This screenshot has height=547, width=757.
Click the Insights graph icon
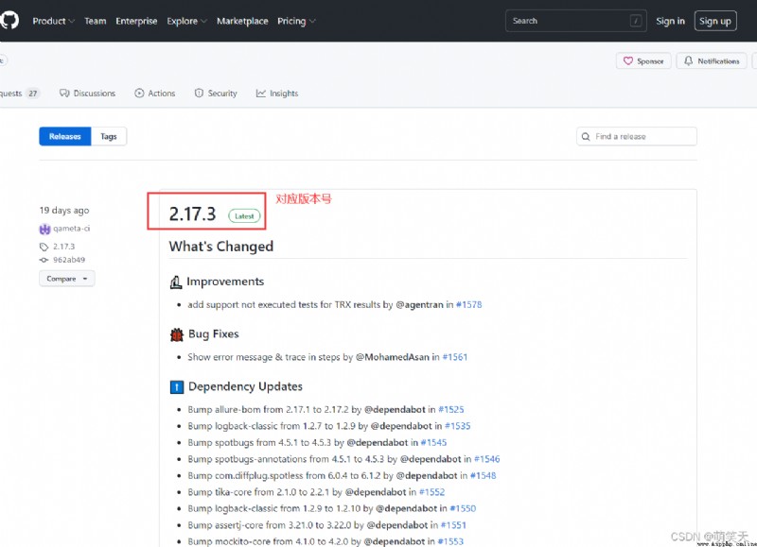click(x=261, y=93)
